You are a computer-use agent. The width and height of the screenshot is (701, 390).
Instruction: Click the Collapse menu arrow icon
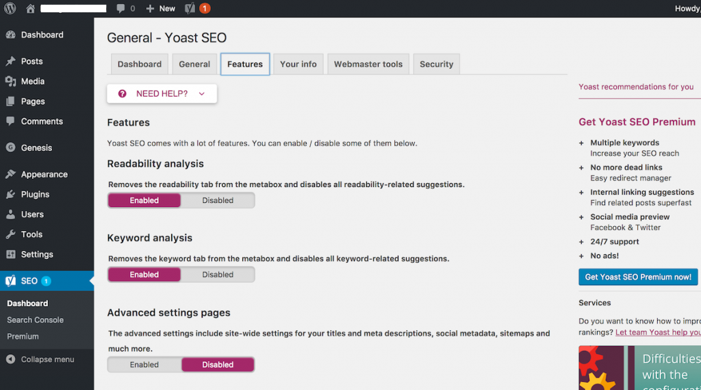(11, 359)
